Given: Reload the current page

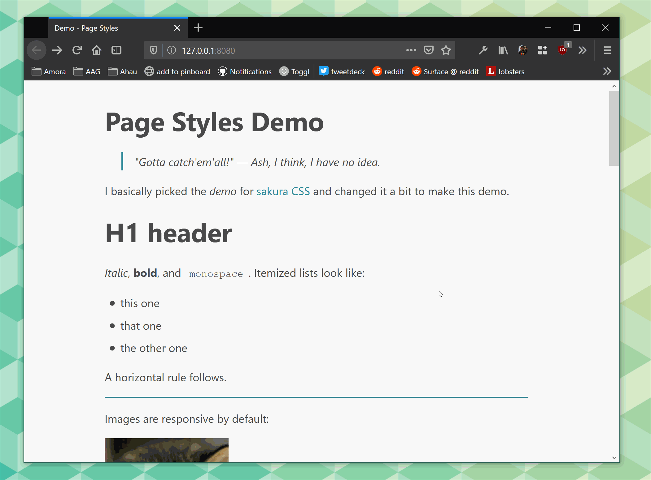Looking at the screenshot, I should coord(77,50).
